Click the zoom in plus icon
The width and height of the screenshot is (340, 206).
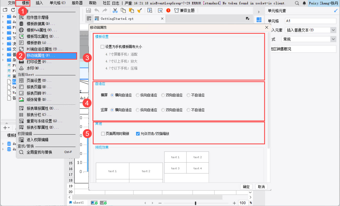234,203
